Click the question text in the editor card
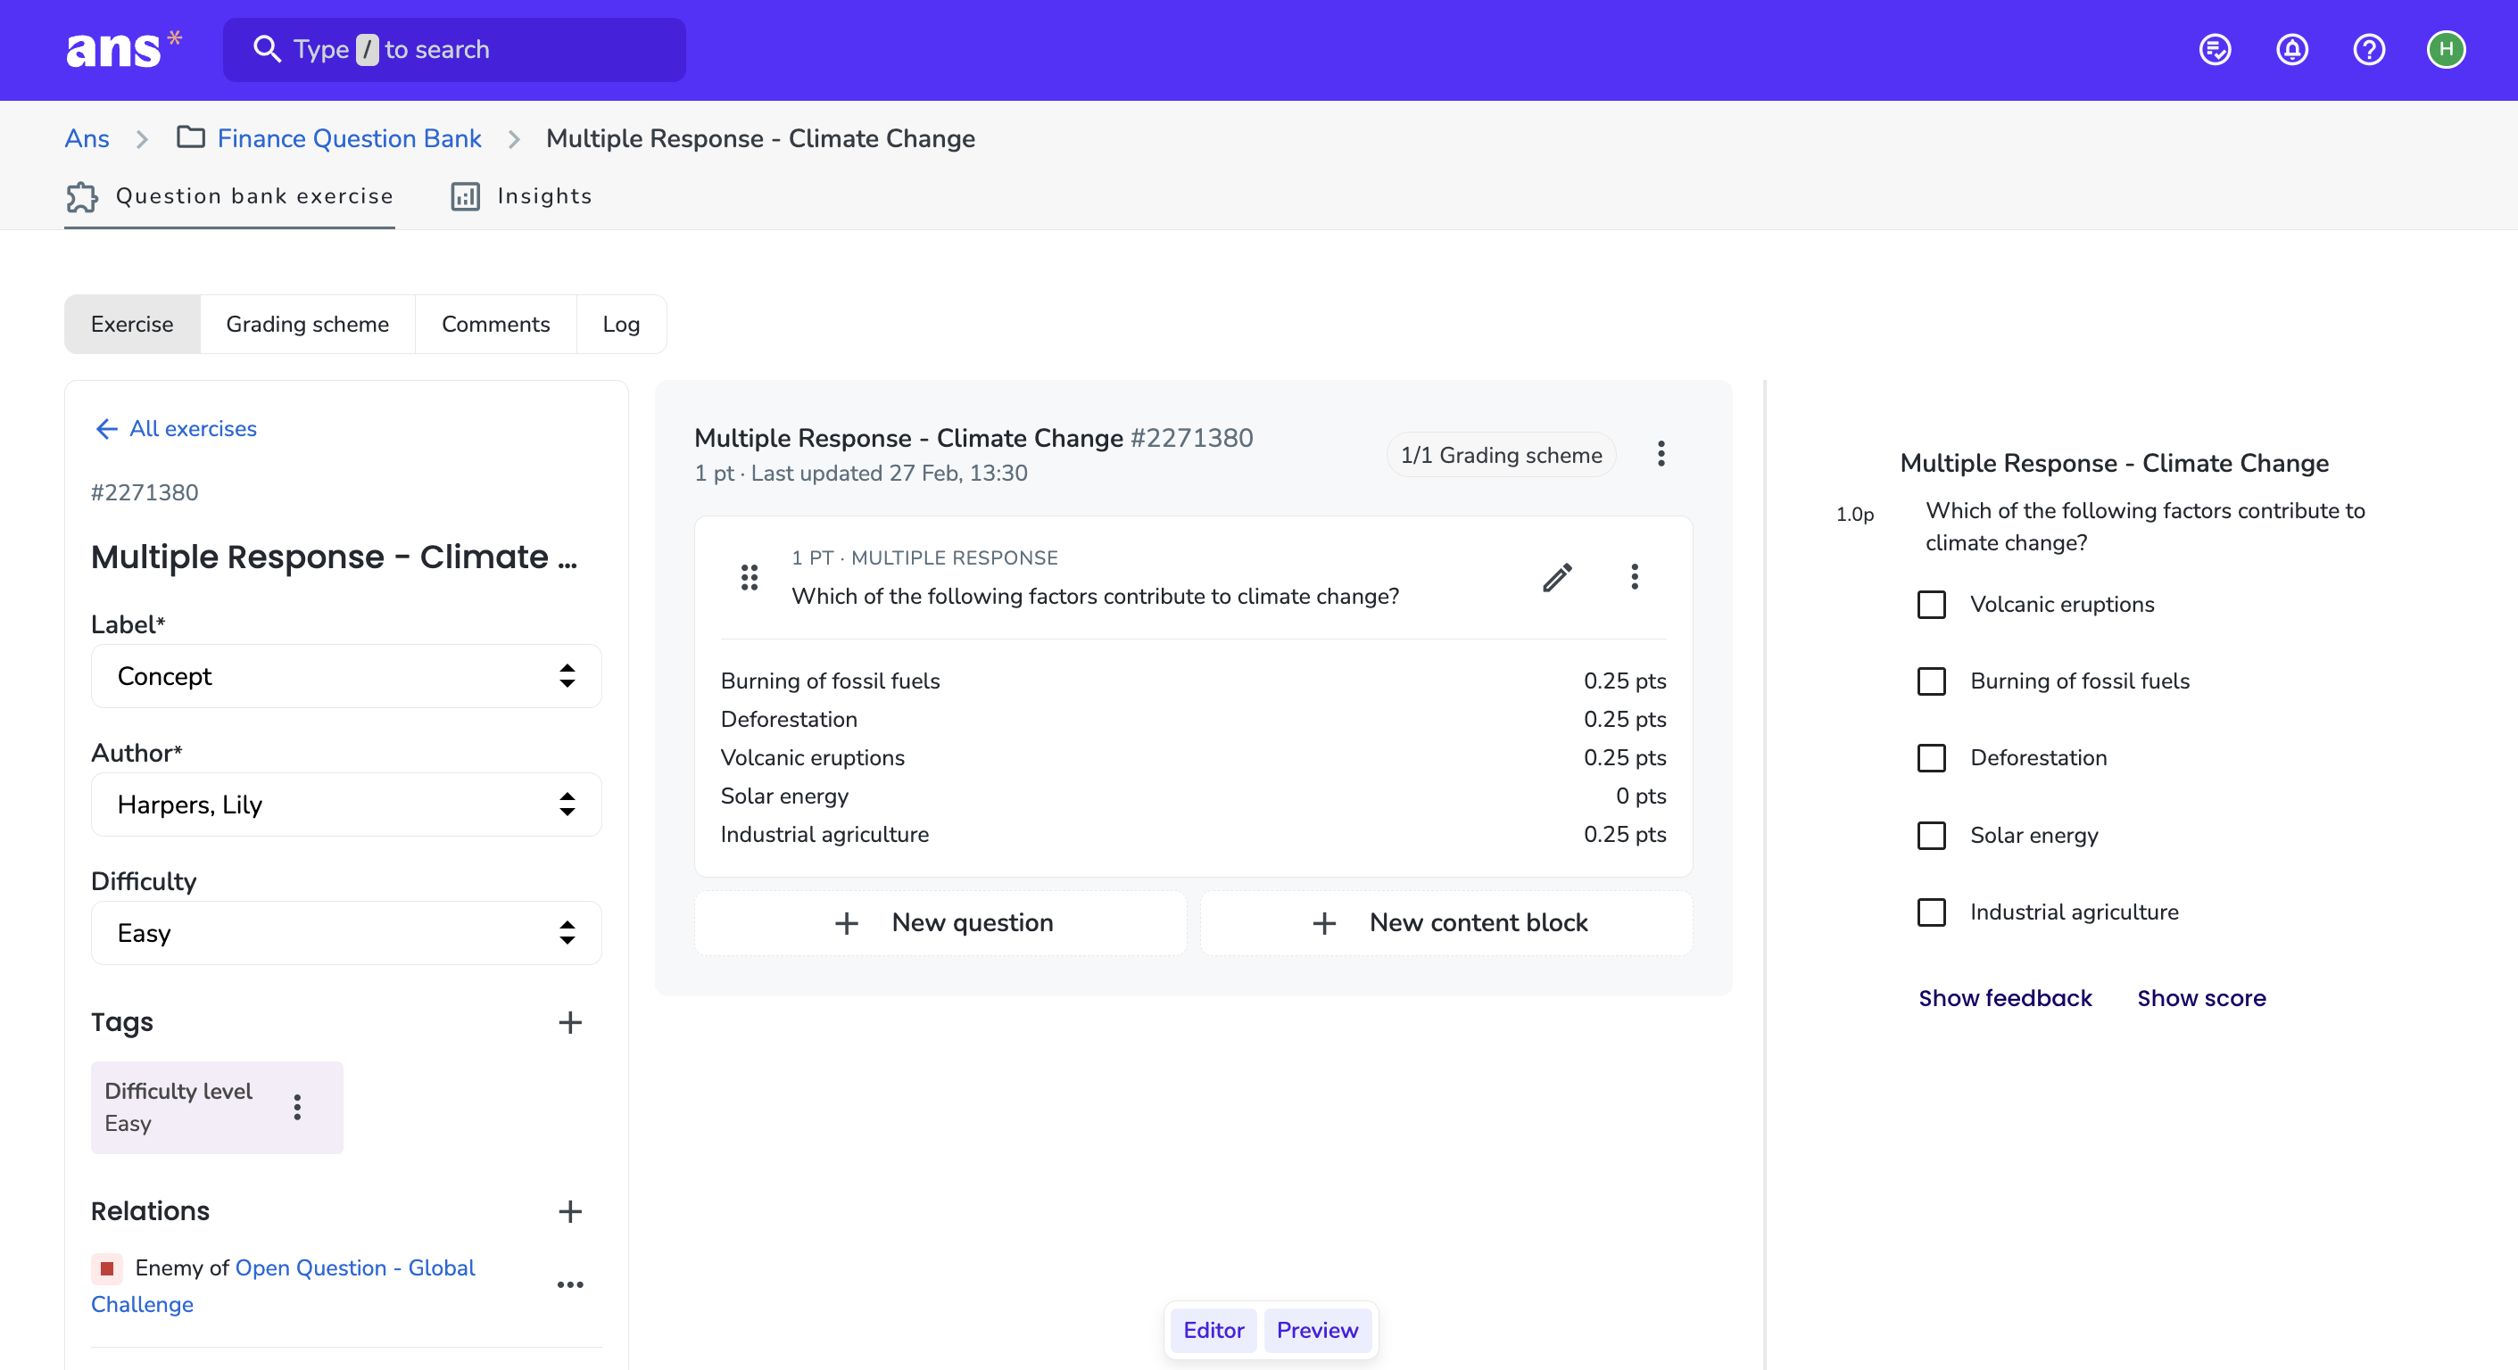This screenshot has width=2518, height=1370. click(x=1095, y=596)
